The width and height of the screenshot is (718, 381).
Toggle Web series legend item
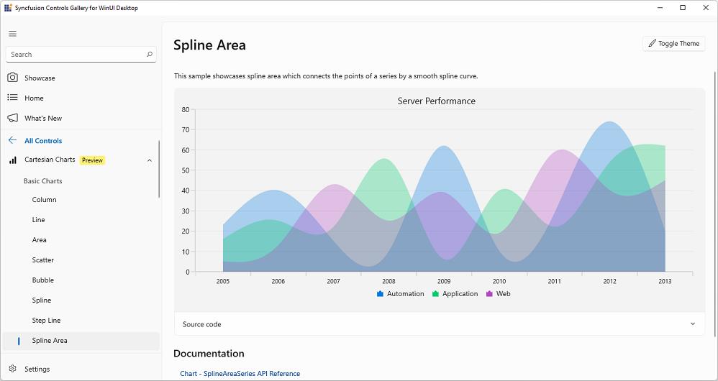(x=498, y=294)
